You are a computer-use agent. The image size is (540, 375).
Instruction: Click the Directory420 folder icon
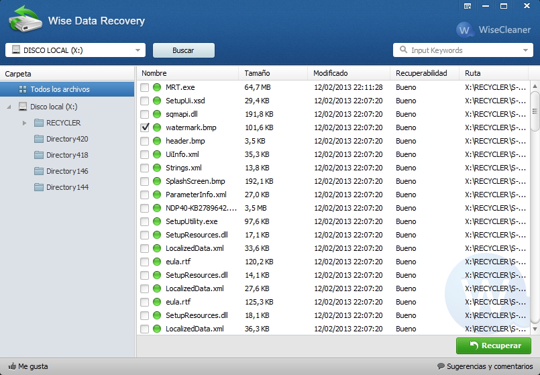pyautogui.click(x=39, y=139)
